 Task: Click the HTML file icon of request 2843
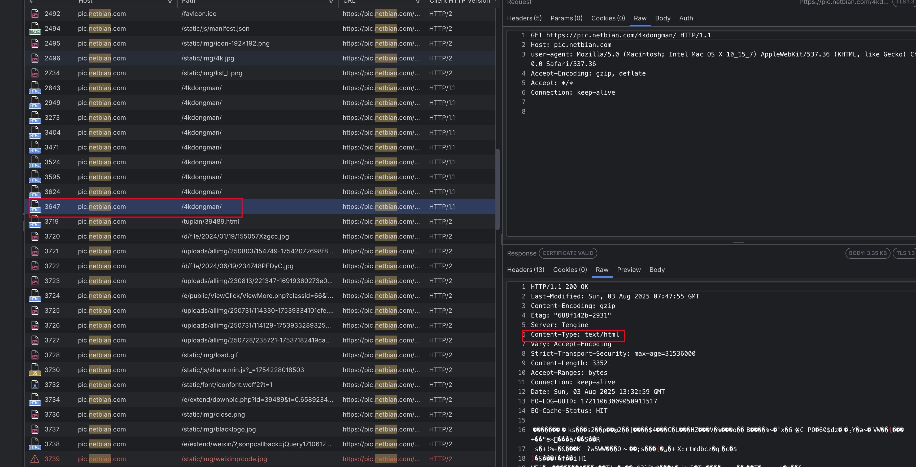[x=34, y=88]
